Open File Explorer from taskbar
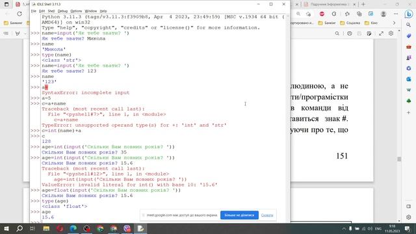416x234 pixels. pyautogui.click(x=46, y=228)
